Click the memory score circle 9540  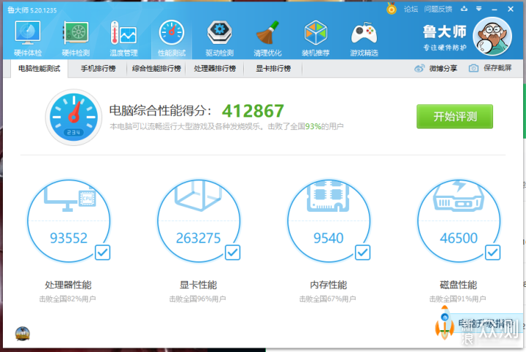[x=329, y=221]
